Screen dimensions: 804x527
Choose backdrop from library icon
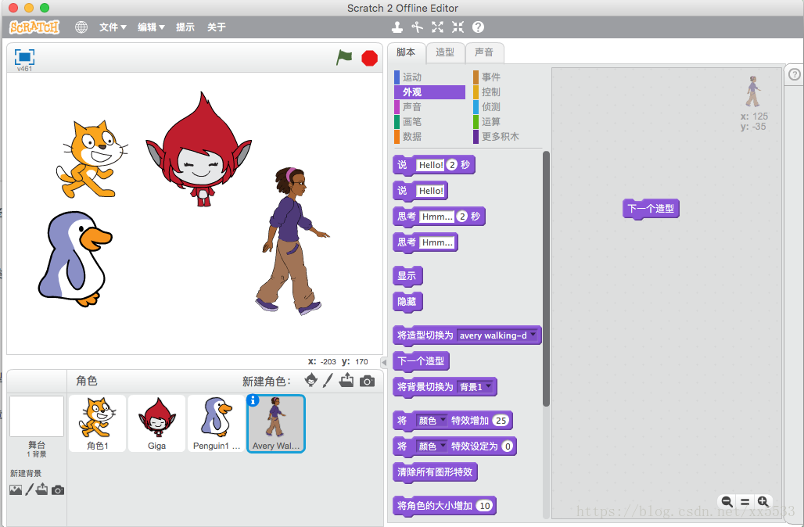[x=16, y=490]
